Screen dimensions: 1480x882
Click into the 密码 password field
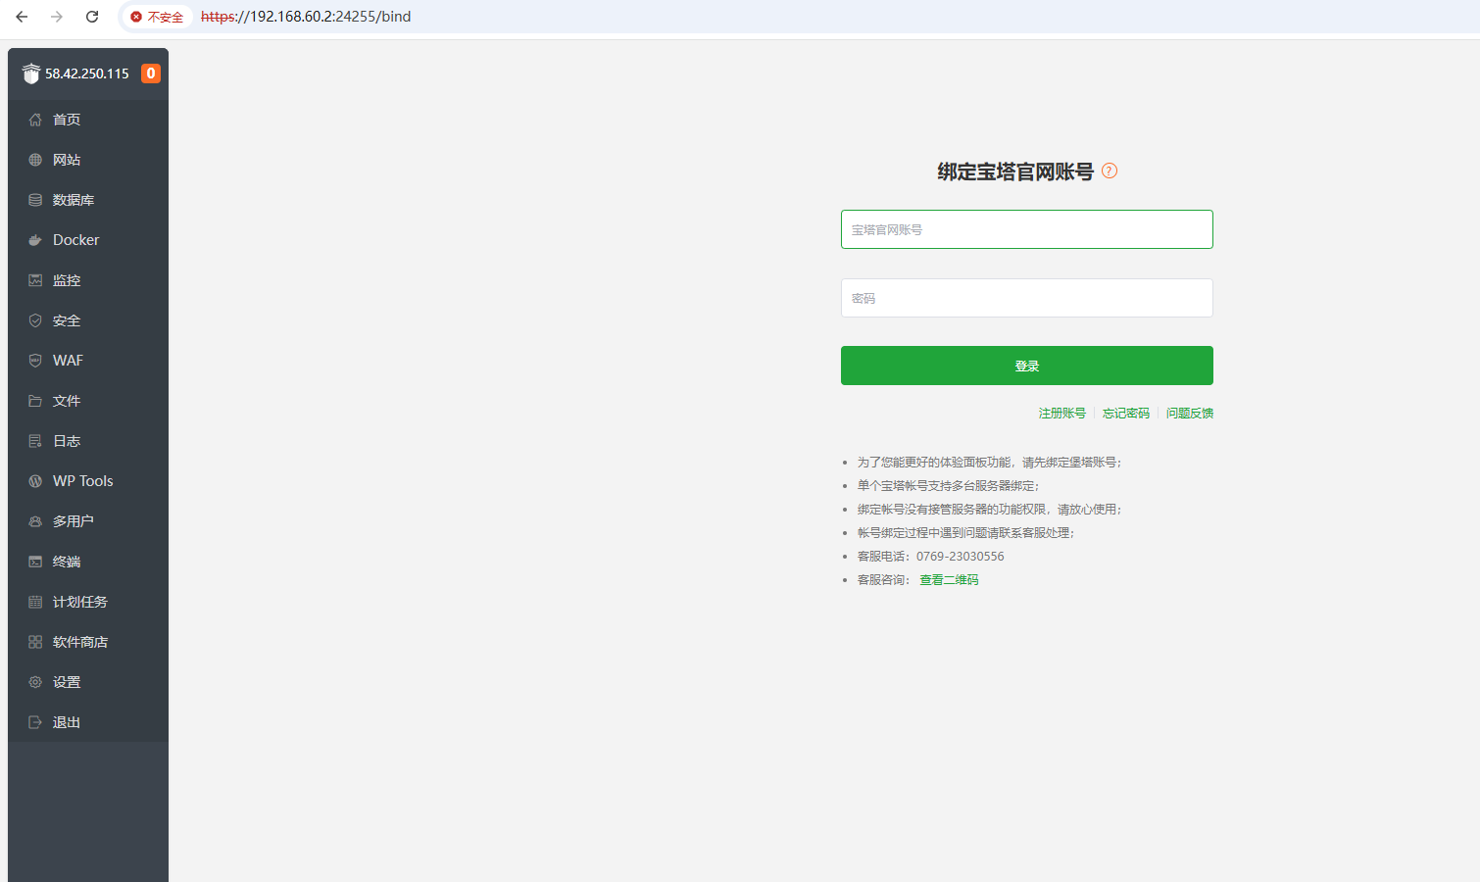tap(1026, 298)
